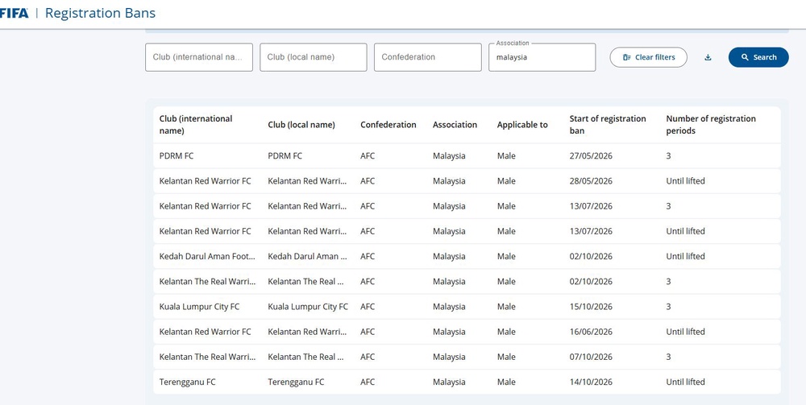Viewport: 806px width, 405px height.
Task: Click the Until lifted value for 16/06/2026
Action: click(685, 332)
